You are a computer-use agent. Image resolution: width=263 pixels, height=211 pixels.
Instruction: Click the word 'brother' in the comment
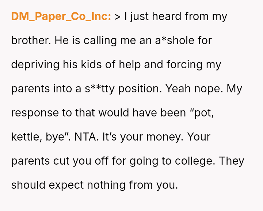[31, 41]
